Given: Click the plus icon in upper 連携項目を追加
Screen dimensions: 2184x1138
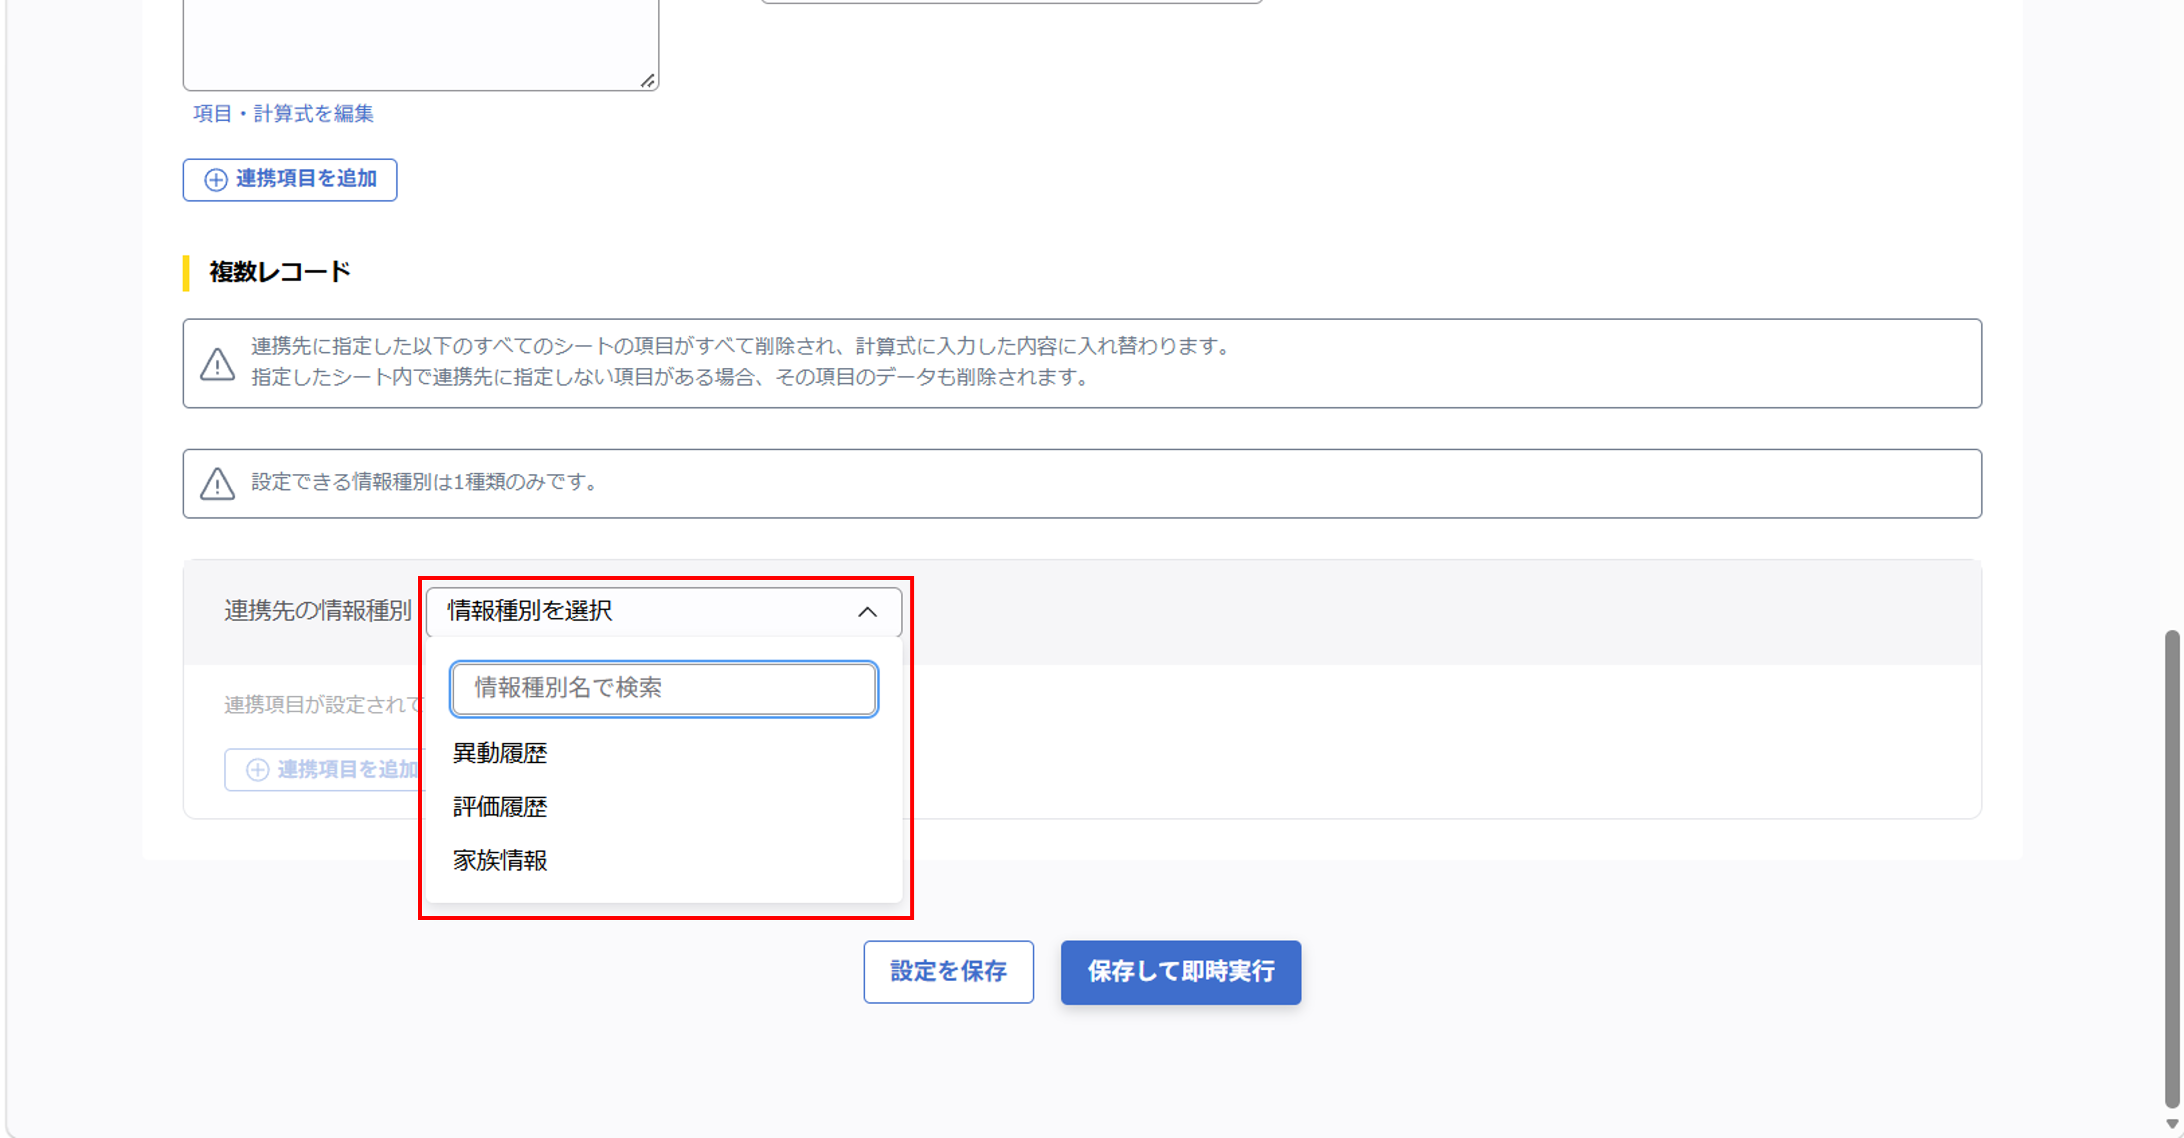Looking at the screenshot, I should [x=216, y=180].
